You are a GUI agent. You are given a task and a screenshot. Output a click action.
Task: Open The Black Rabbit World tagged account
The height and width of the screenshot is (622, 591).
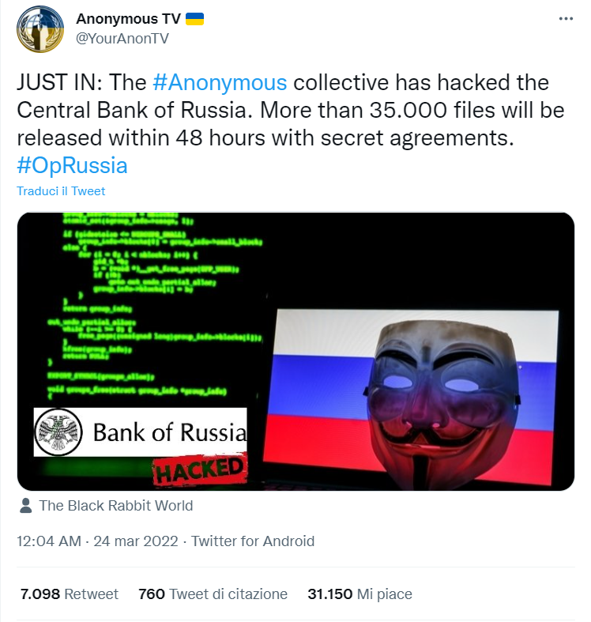pyautogui.click(x=116, y=506)
